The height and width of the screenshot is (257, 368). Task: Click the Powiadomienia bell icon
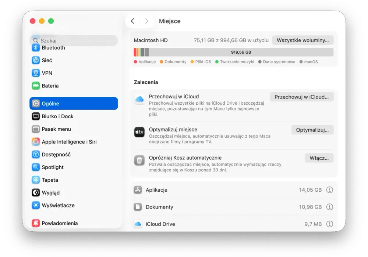coord(36,223)
